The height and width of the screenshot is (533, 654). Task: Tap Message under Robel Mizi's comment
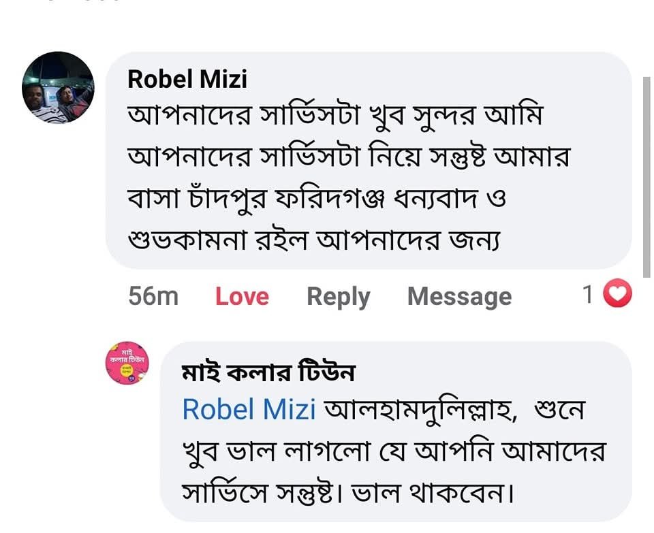pos(459,297)
